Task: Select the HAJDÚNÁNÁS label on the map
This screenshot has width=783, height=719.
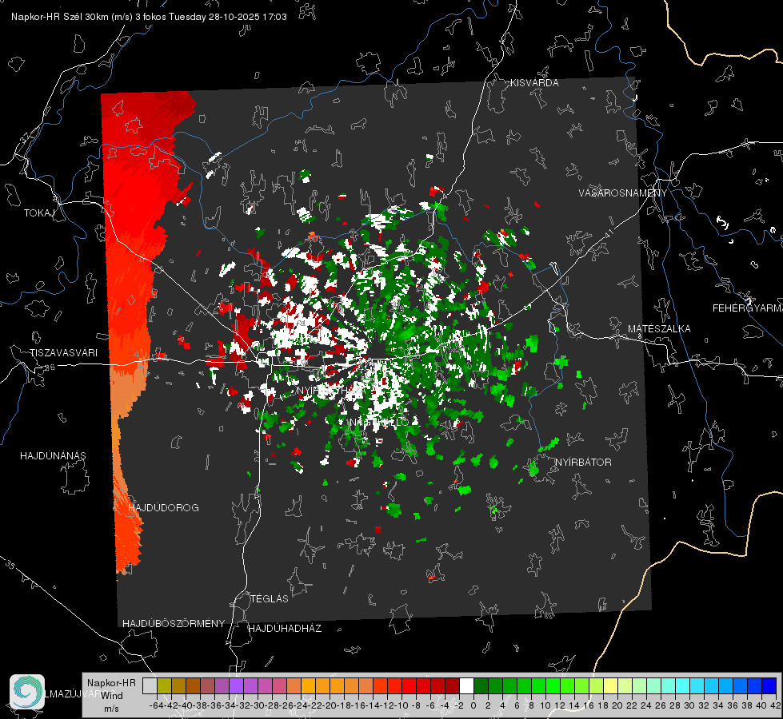Action: tap(53, 455)
